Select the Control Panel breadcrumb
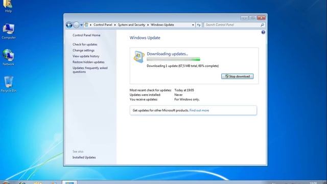 pos(103,25)
